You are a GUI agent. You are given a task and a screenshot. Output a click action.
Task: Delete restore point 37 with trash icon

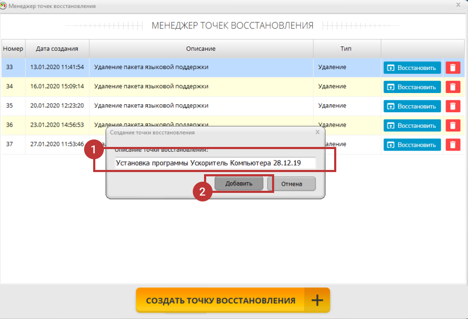[453, 144]
